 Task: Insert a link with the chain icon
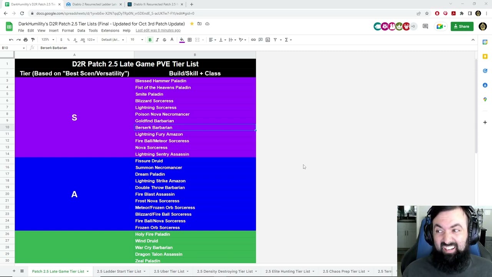pos(253,40)
